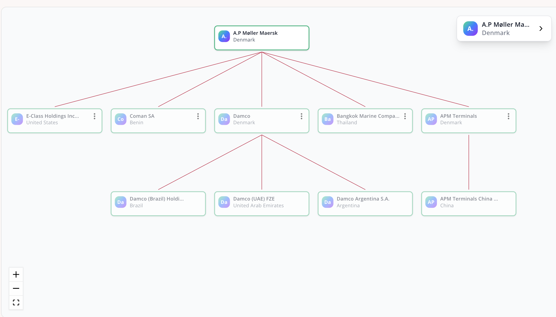This screenshot has width=556, height=317.
Task: Select the Damco Argentina S.A. node
Action: point(365,204)
